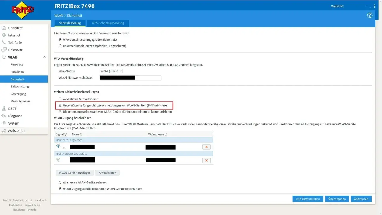
Task: Open Sicherheit in the WLAN submenu
Action: [24, 79]
